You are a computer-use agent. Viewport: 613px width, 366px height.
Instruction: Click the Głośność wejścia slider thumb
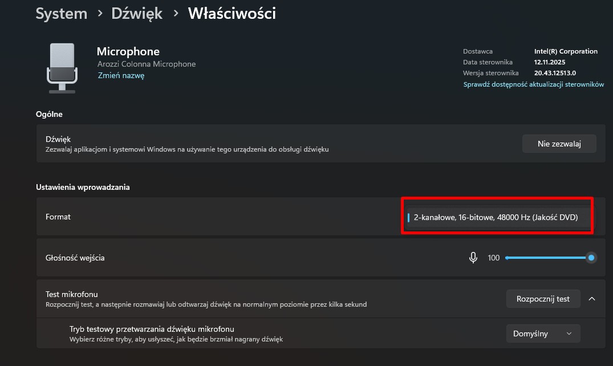[591, 258]
